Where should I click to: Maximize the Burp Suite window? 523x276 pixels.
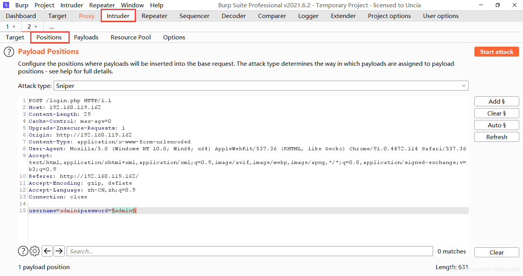point(498,5)
